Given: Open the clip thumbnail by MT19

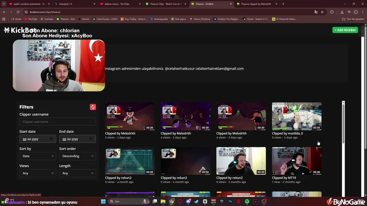Looking at the screenshot, I should 297,161.
